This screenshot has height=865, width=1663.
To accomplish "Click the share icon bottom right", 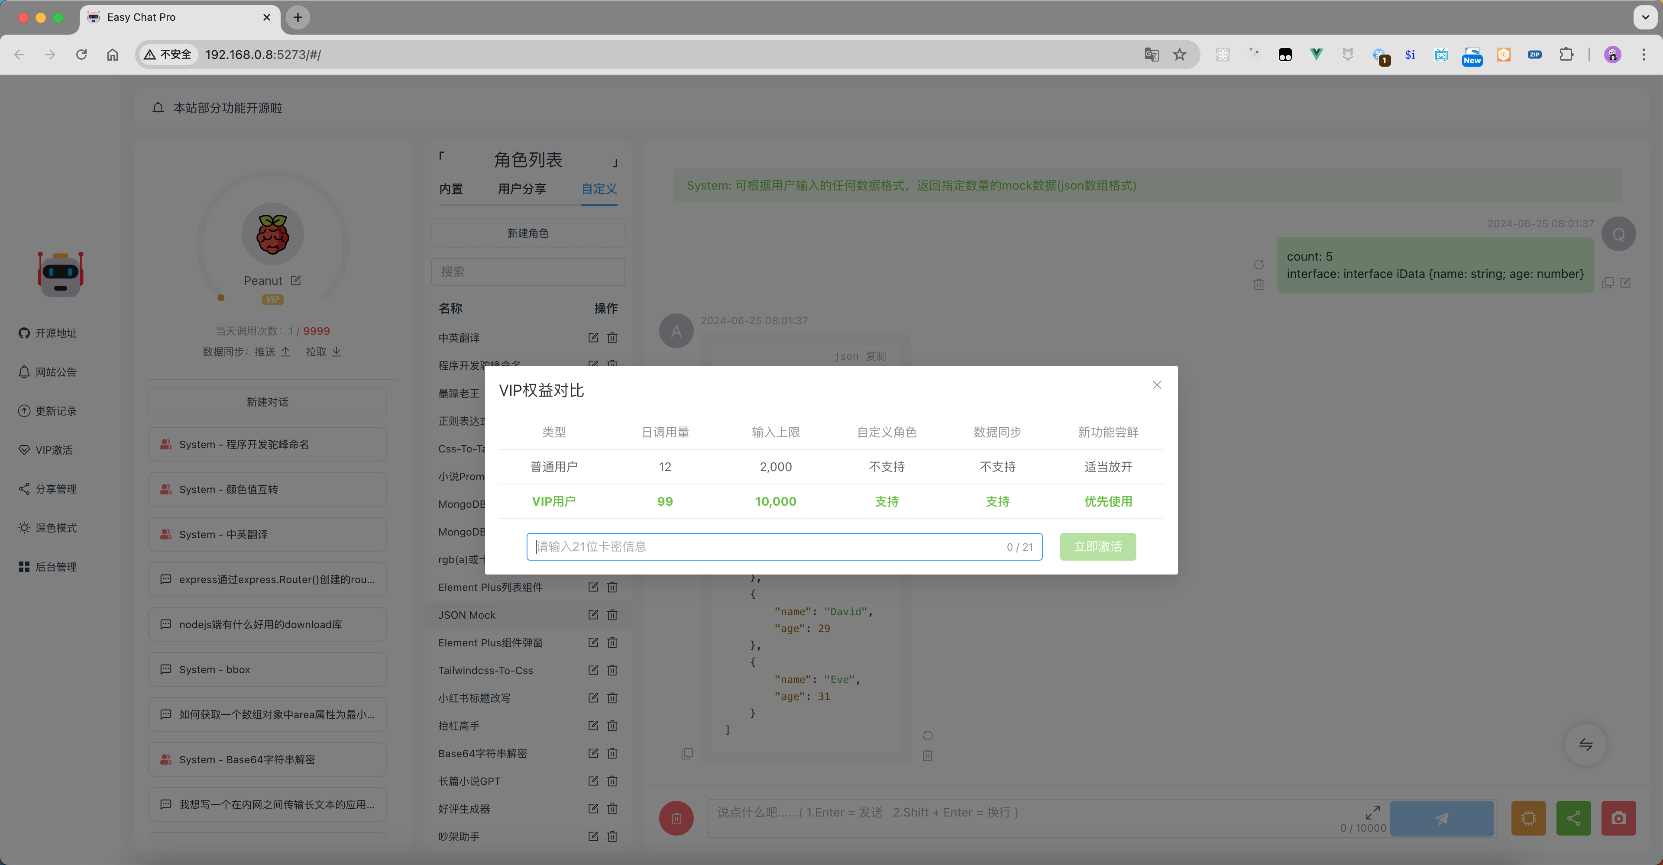I will point(1573,818).
